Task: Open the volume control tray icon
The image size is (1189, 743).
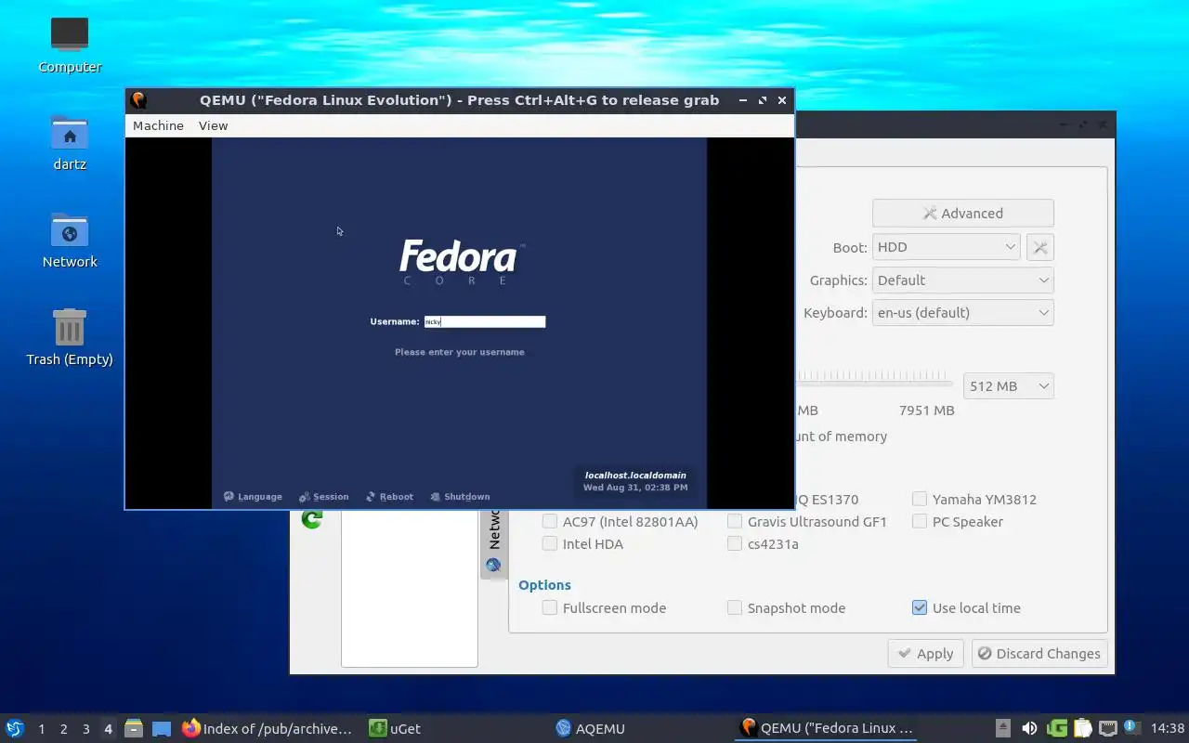Action: point(1029,728)
